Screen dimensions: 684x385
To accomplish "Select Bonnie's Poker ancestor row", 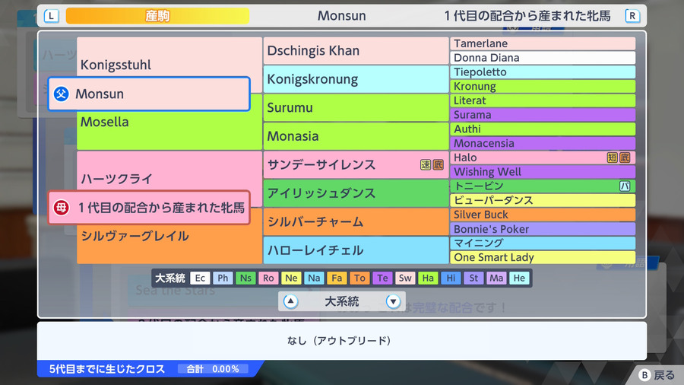I will [543, 229].
